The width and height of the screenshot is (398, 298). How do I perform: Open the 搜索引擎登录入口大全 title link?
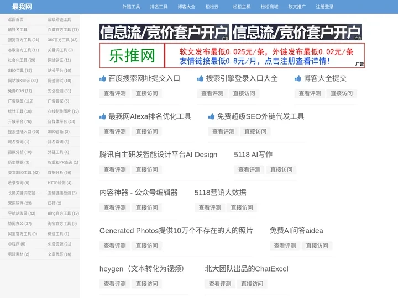[x=242, y=78]
